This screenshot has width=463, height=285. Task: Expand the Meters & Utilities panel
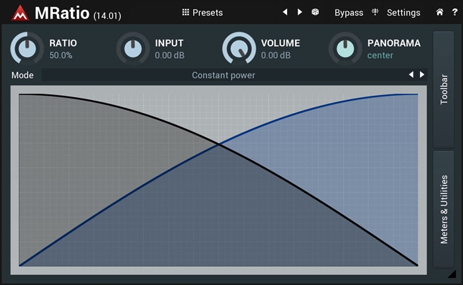click(444, 209)
